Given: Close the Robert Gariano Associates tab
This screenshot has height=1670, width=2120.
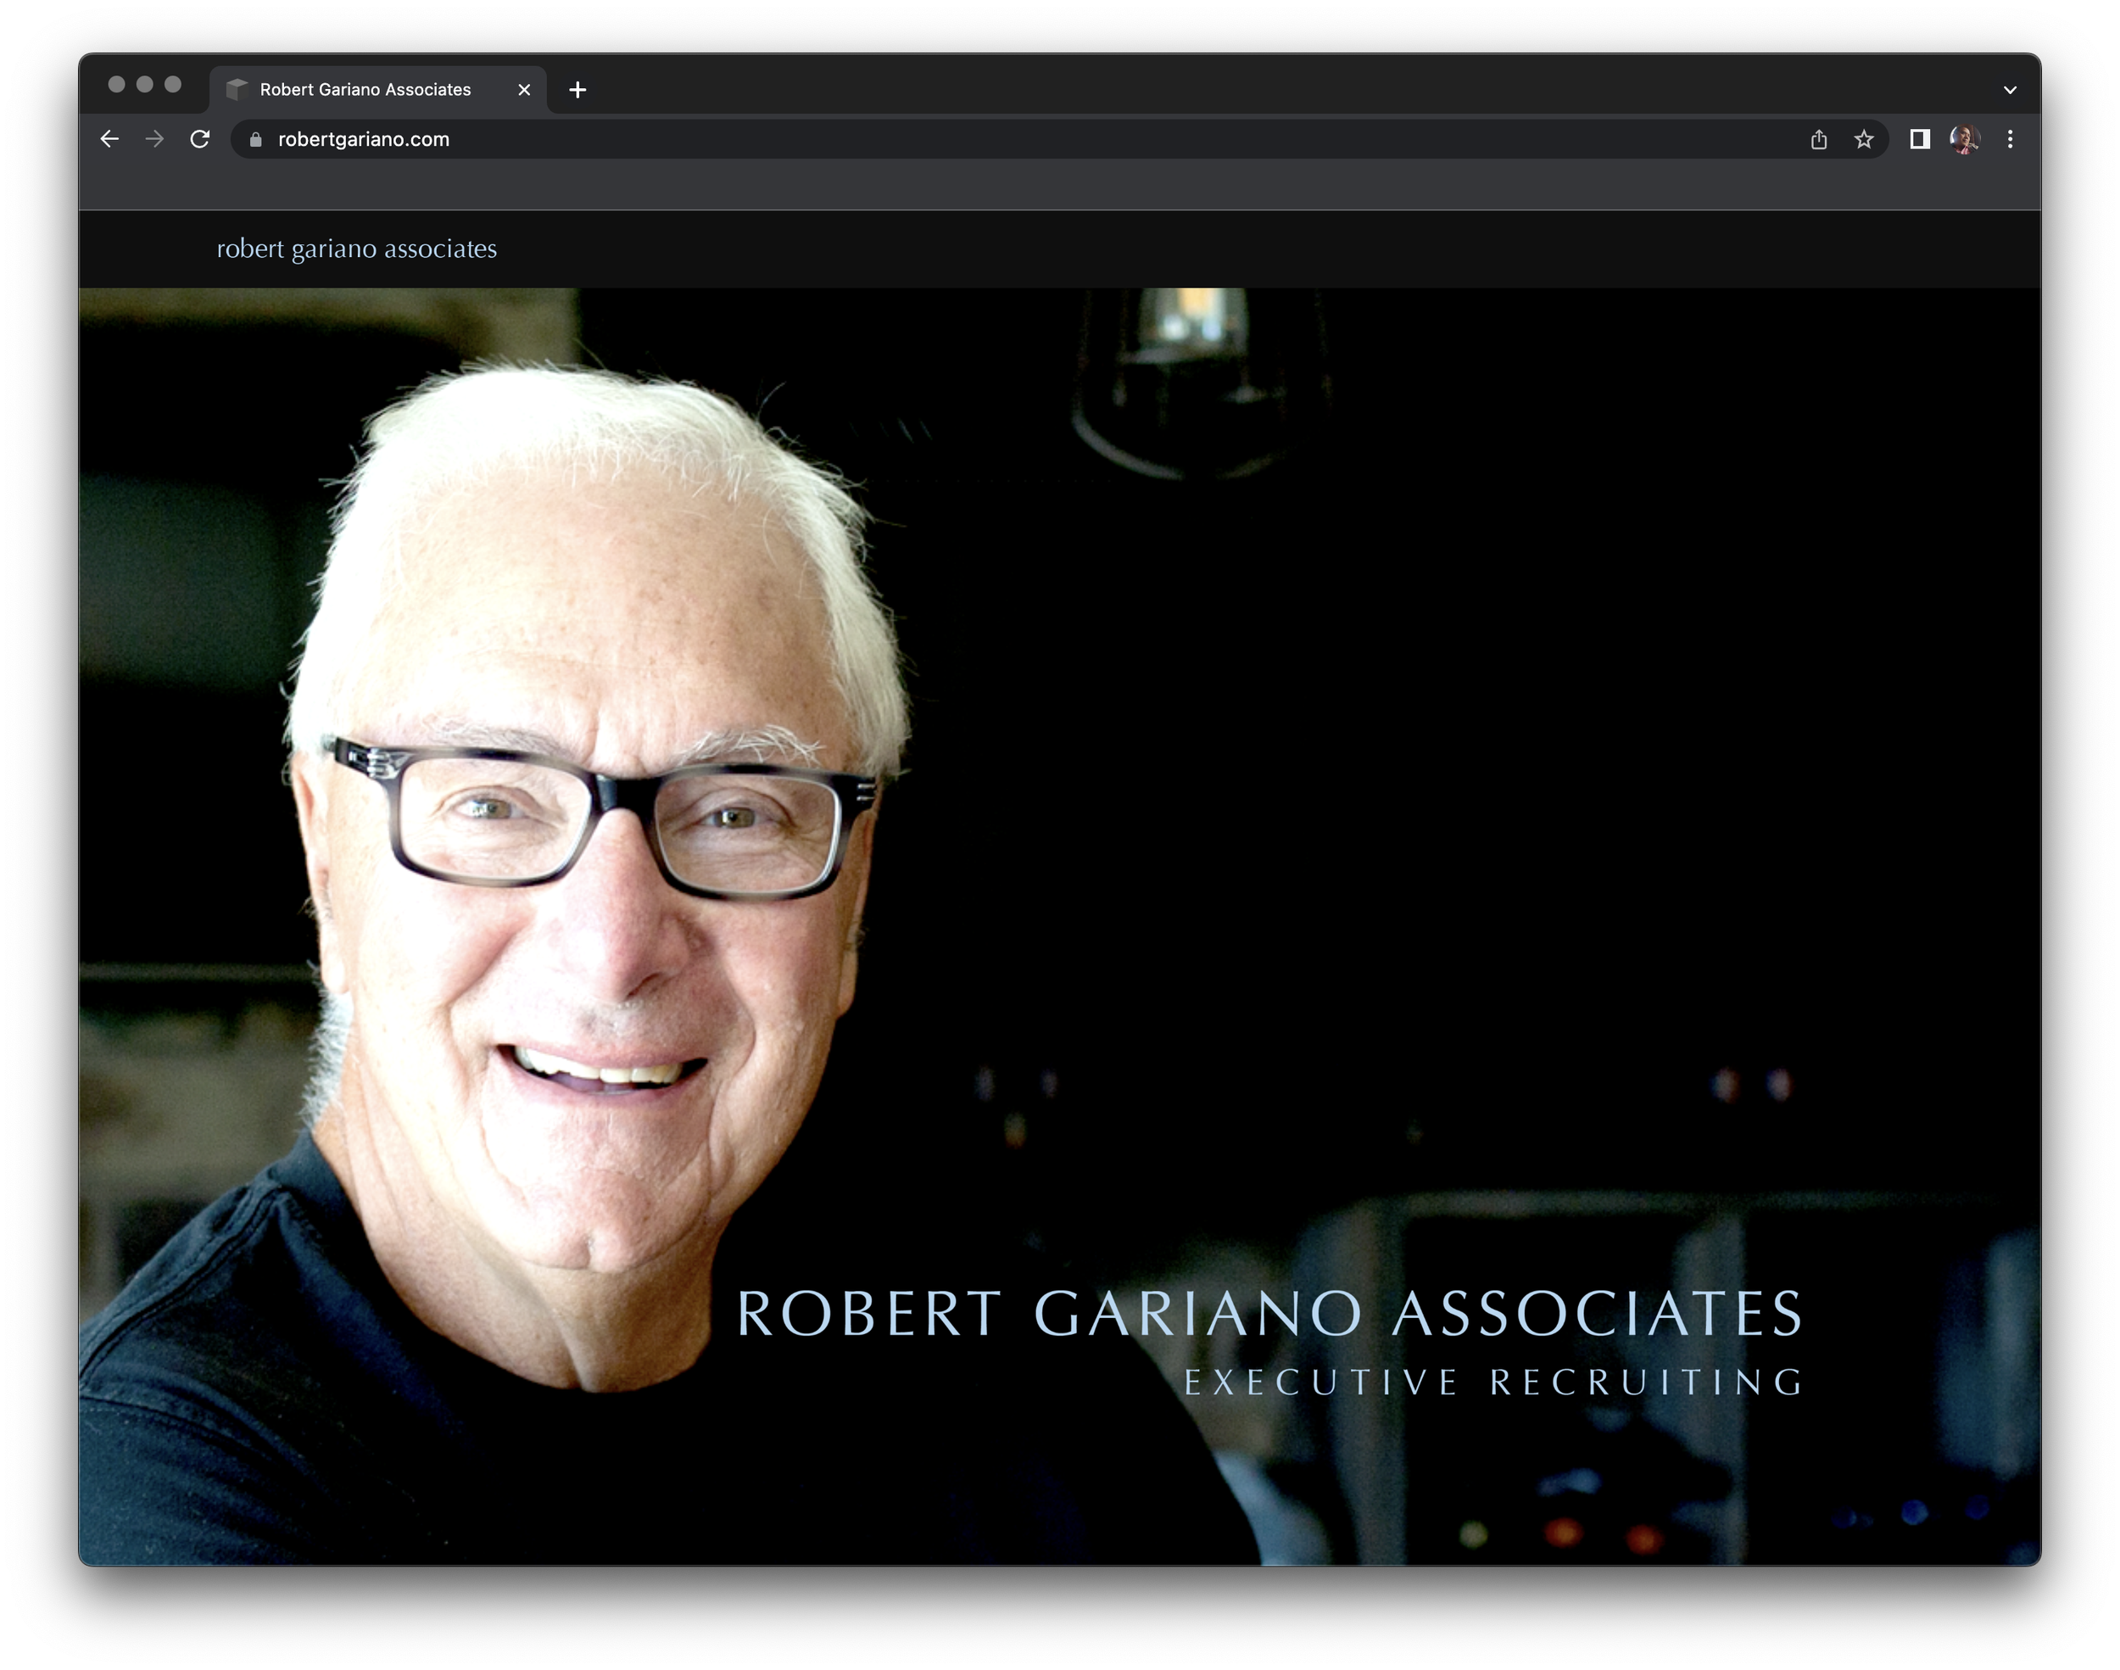Looking at the screenshot, I should (524, 90).
